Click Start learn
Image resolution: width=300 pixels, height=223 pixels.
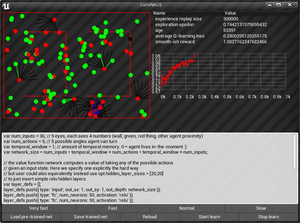point(209,217)
